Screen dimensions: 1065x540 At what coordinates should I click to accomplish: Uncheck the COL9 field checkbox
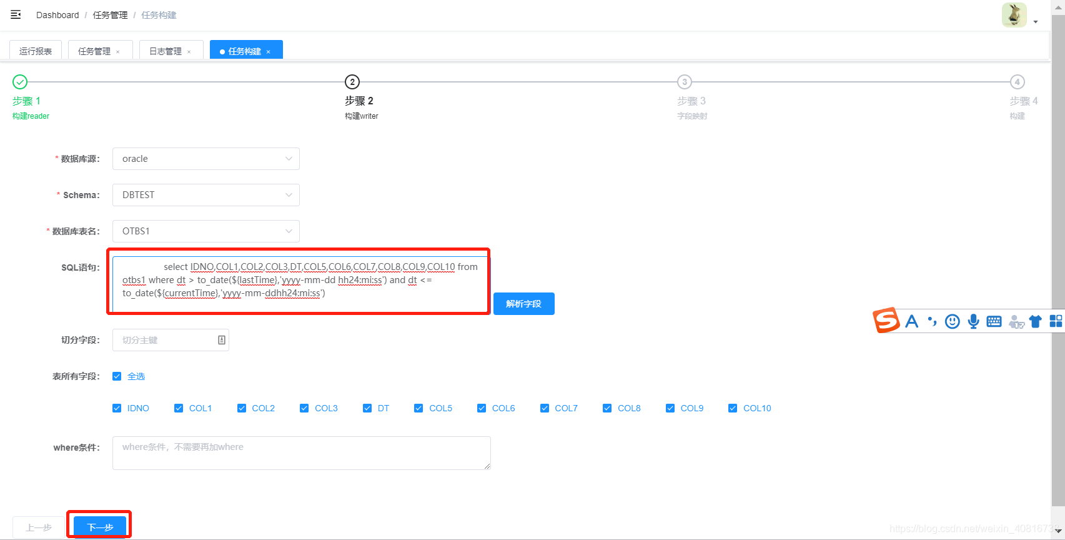point(670,408)
